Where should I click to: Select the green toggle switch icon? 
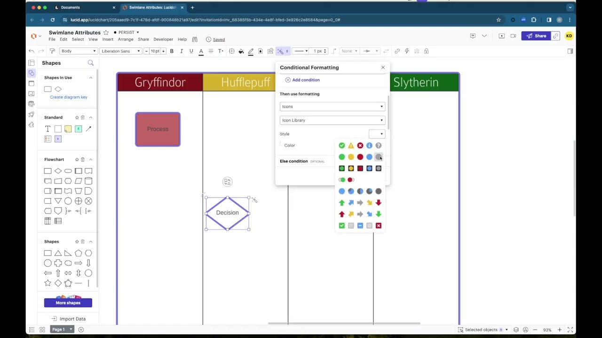click(342, 180)
